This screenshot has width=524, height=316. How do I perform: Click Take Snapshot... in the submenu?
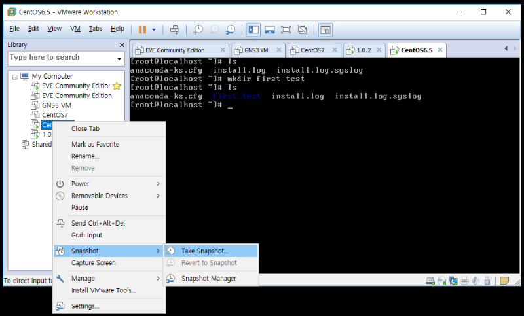(x=211, y=251)
